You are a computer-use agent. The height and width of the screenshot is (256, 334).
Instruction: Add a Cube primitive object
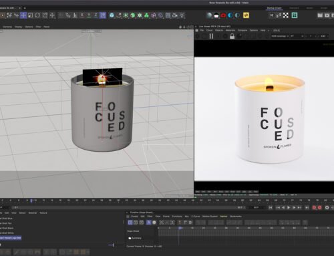point(112,15)
